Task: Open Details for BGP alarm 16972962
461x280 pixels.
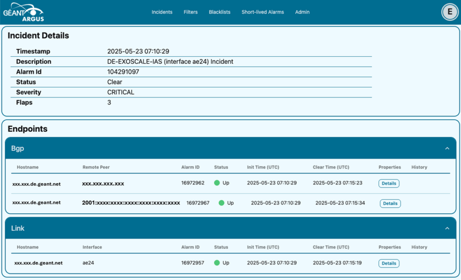Action: [388, 184]
